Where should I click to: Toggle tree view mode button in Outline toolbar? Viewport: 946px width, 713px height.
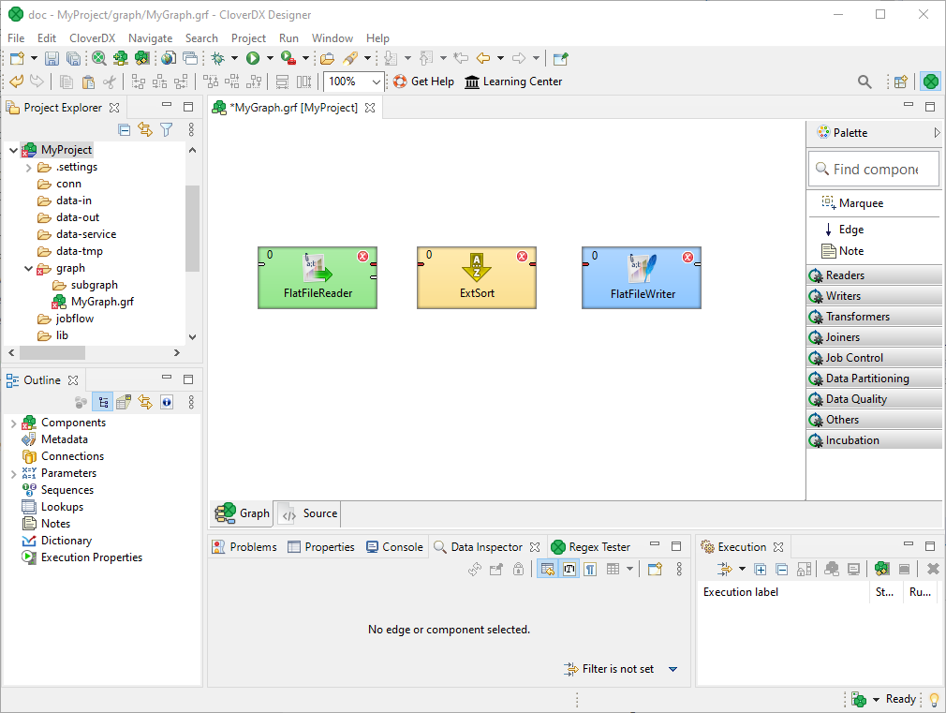pyautogui.click(x=103, y=402)
